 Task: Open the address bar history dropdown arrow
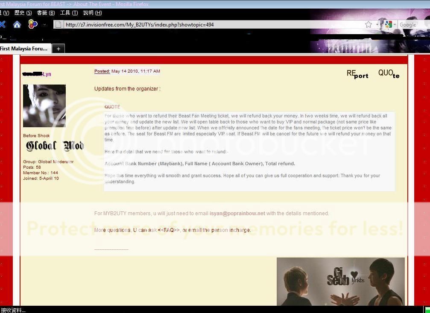377,25
